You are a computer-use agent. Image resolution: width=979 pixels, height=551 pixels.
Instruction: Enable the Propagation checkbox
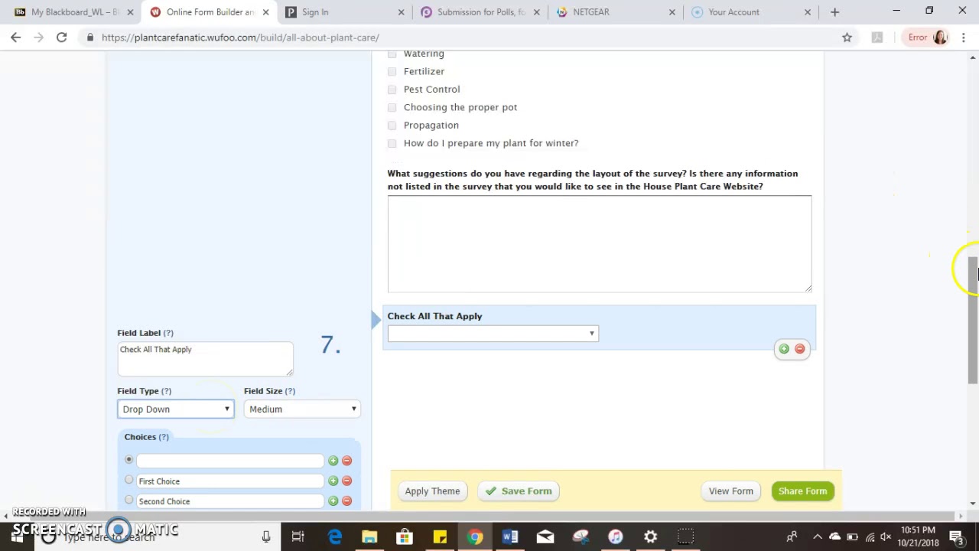(392, 126)
